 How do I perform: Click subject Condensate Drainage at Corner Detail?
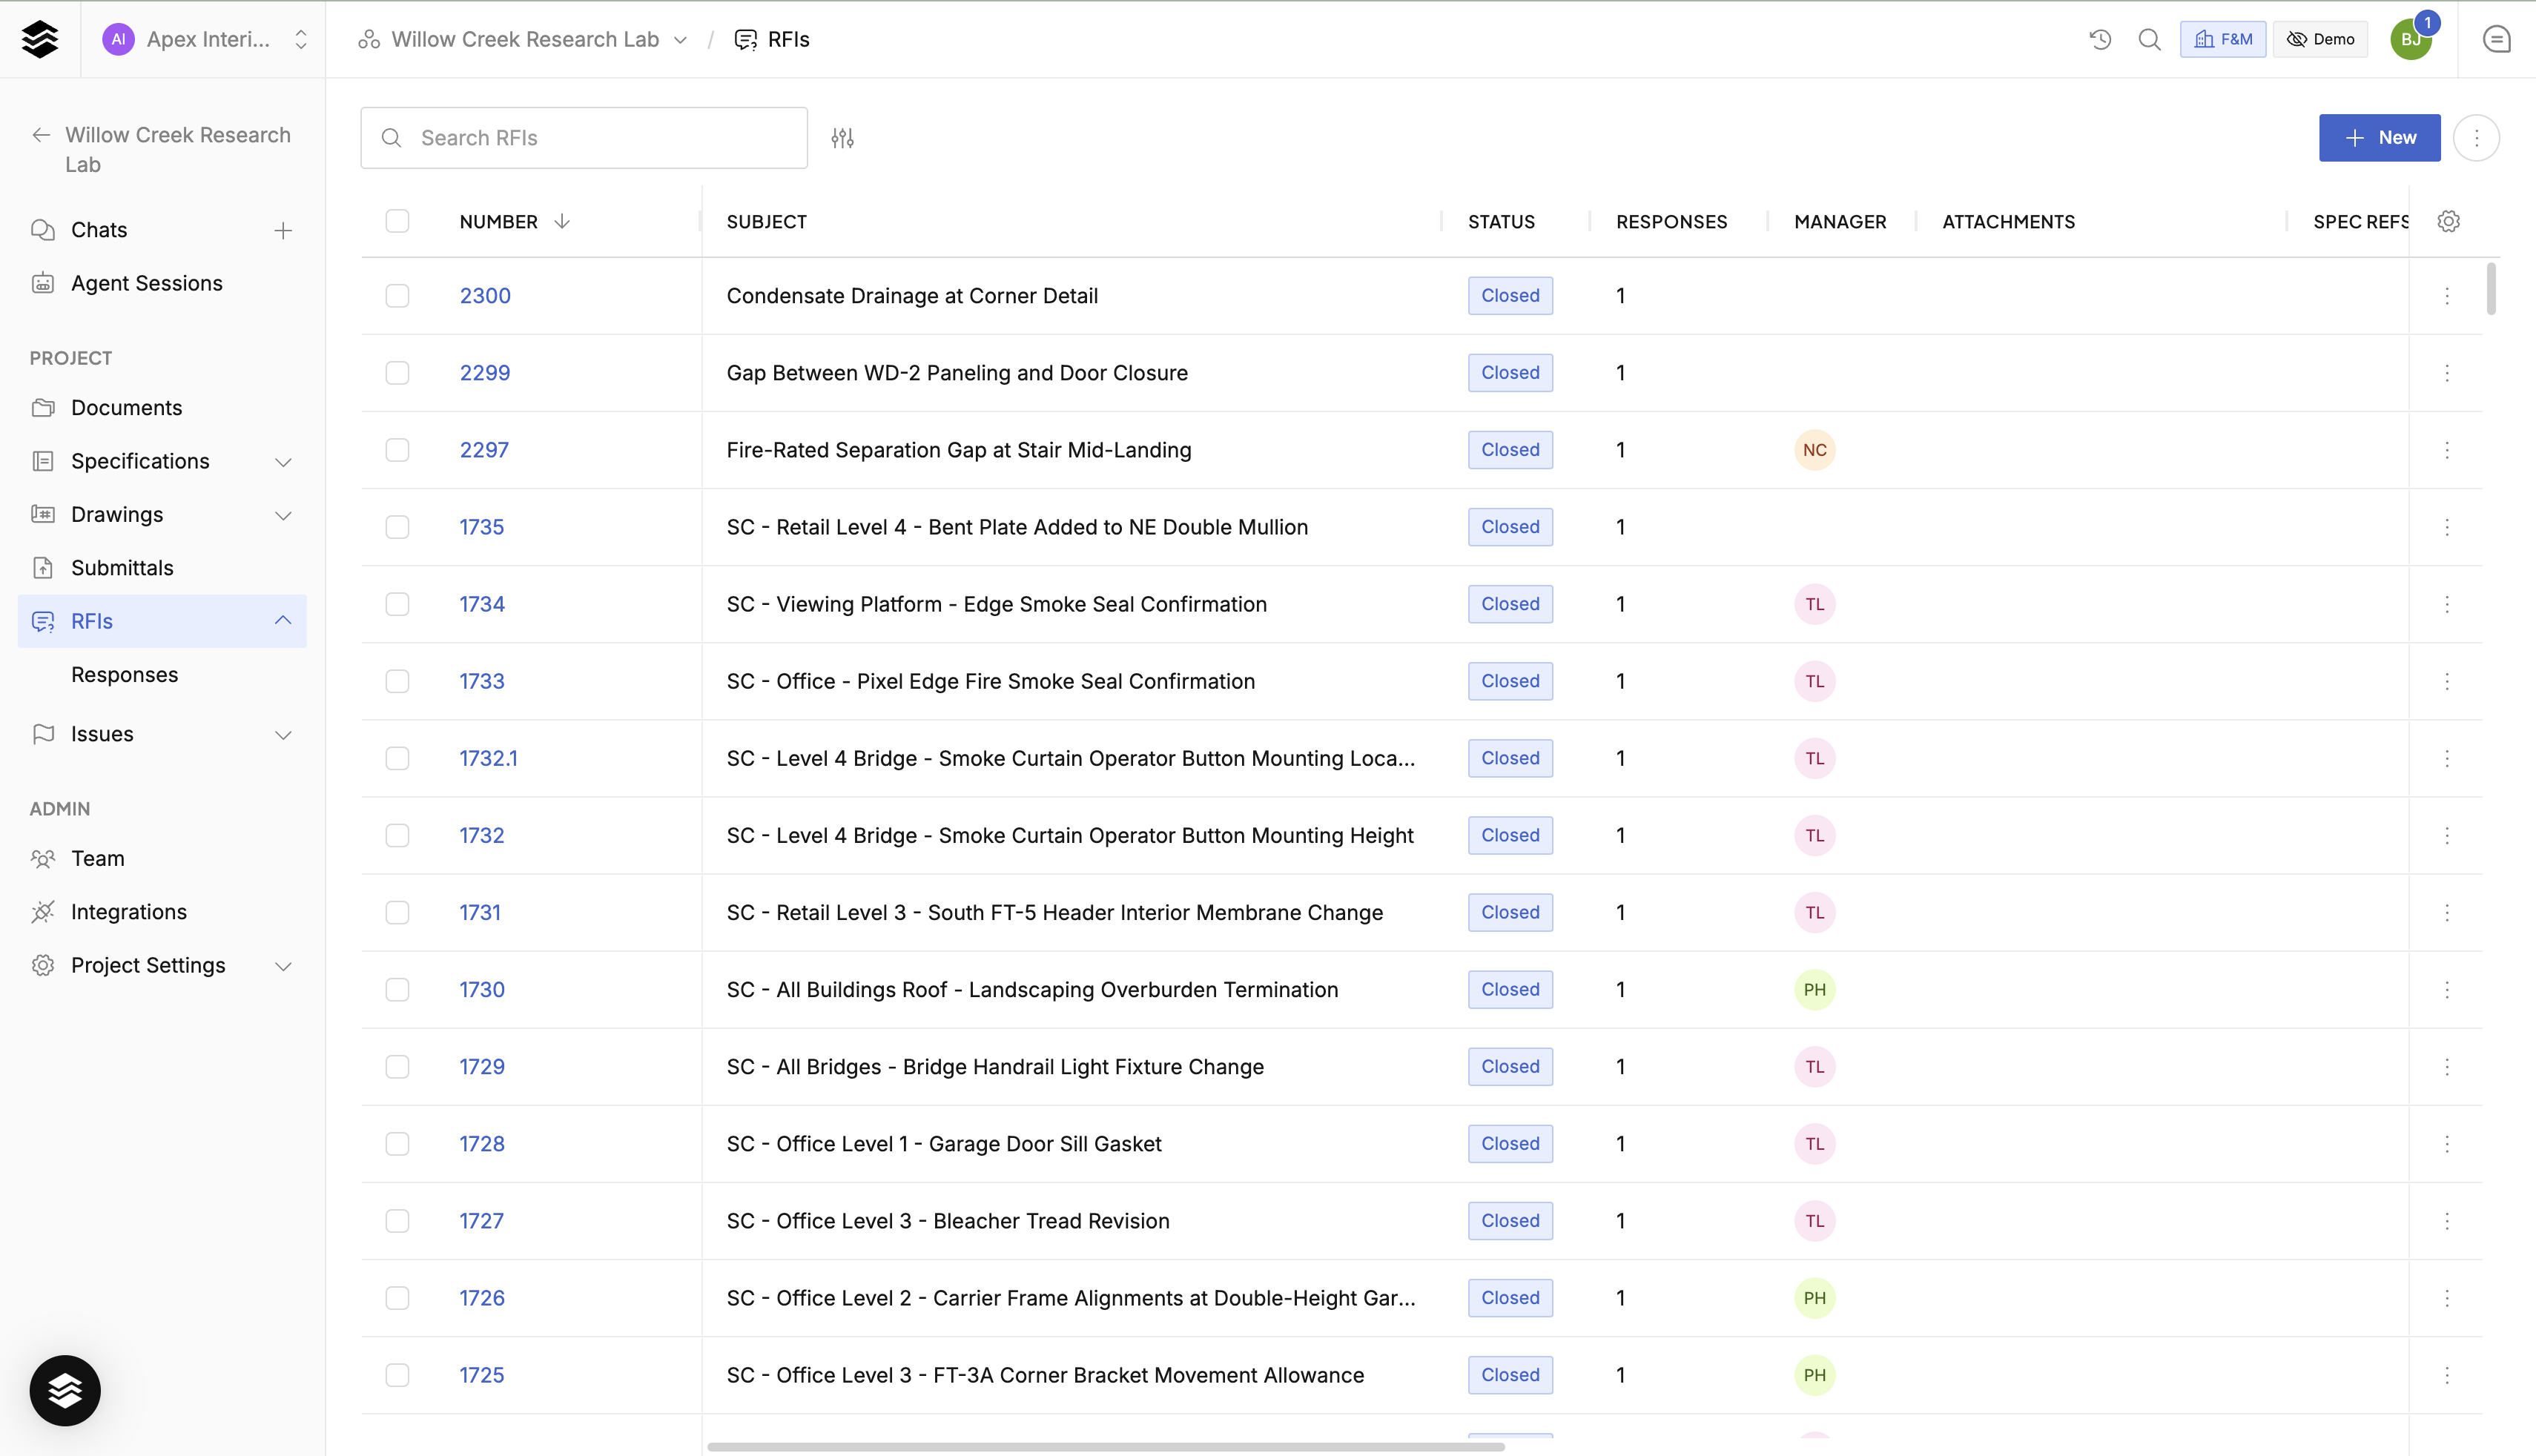tap(911, 296)
